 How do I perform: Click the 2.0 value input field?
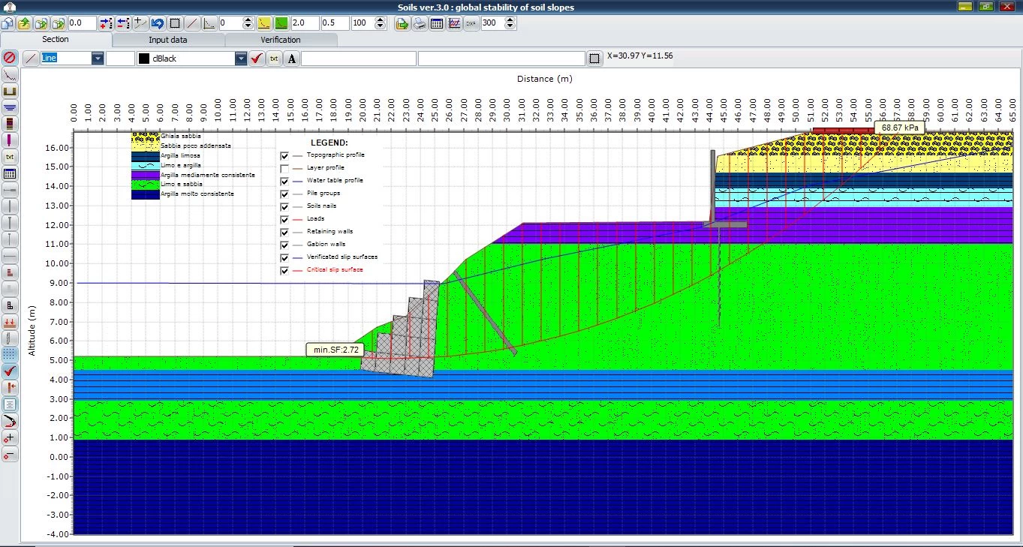(x=305, y=23)
